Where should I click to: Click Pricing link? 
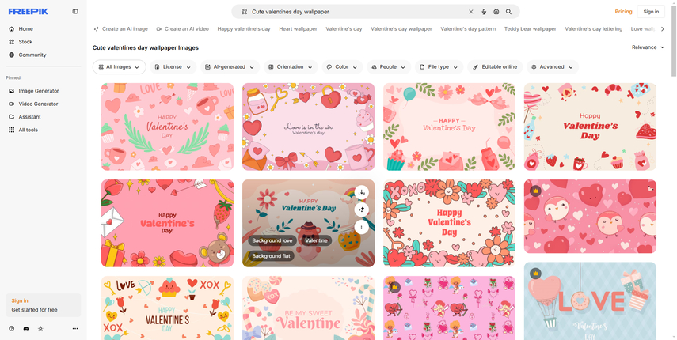(x=623, y=12)
